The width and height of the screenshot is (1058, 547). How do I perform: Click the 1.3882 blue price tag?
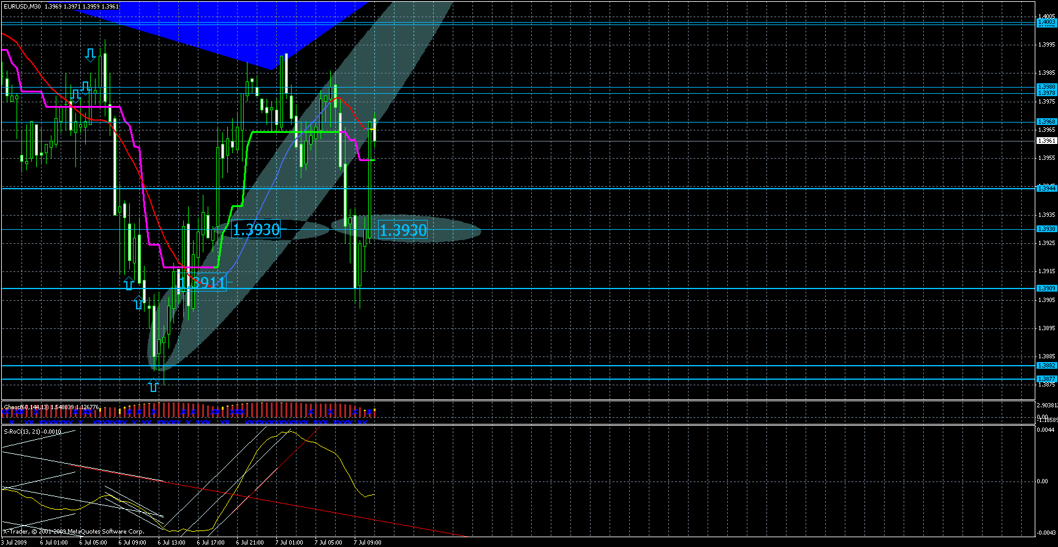(x=1046, y=366)
